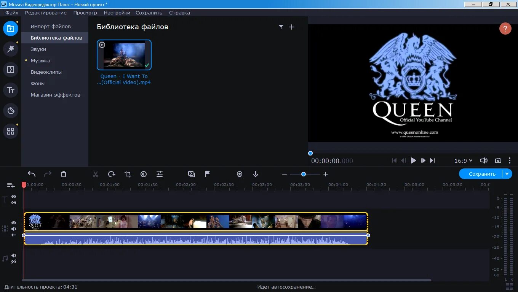518x292 pixels.
Task: Add a new track to timeline
Action: pos(11,185)
